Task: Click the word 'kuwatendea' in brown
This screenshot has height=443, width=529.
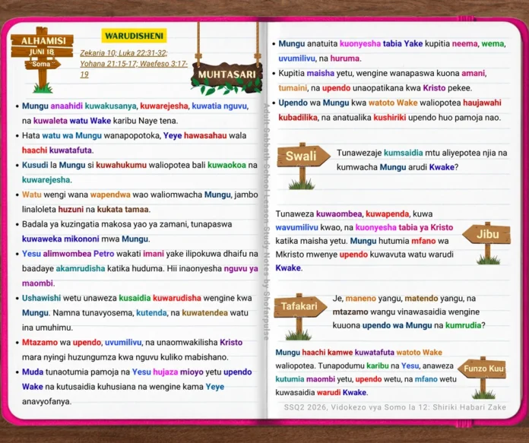Action: [x=204, y=313]
